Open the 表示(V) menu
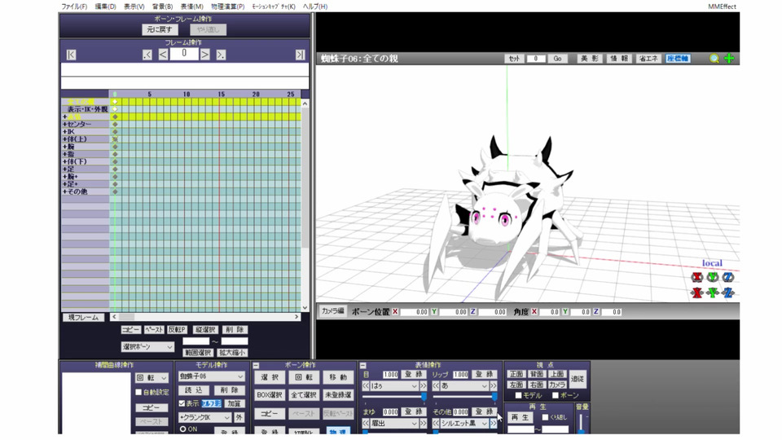This screenshot has height=440, width=782. 134,7
